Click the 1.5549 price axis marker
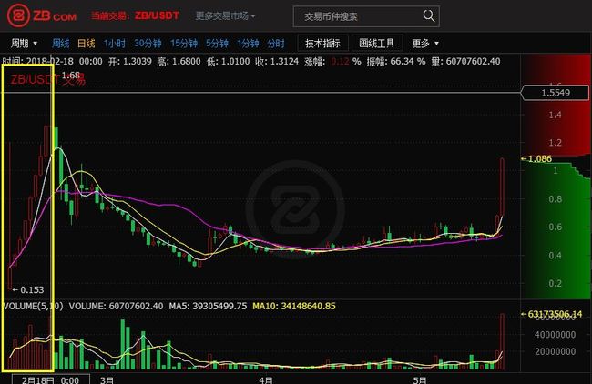Image resolution: width=592 pixels, height=384 pixels. pos(555,93)
